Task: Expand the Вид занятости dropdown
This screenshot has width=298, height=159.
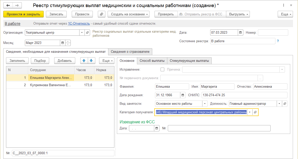Action: click(x=205, y=103)
